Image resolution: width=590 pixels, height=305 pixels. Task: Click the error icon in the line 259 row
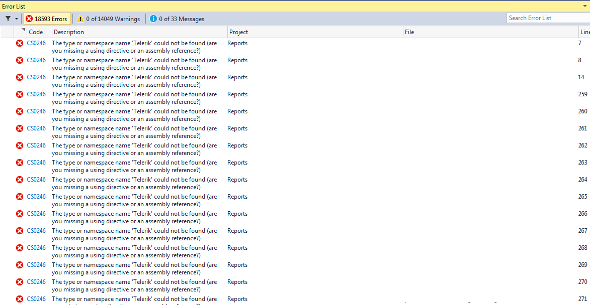click(x=20, y=94)
